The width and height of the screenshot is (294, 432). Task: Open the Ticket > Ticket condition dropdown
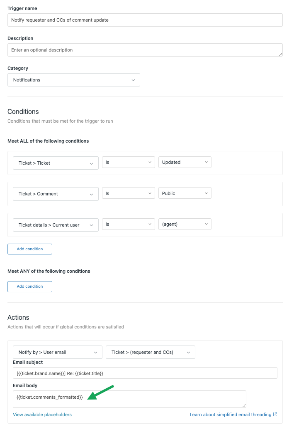point(56,163)
